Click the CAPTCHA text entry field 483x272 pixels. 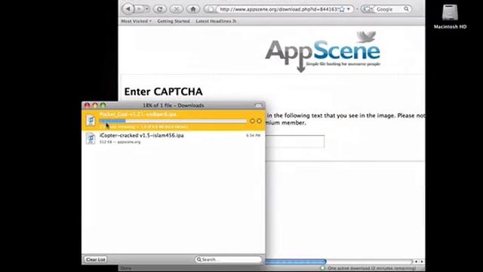(295, 141)
